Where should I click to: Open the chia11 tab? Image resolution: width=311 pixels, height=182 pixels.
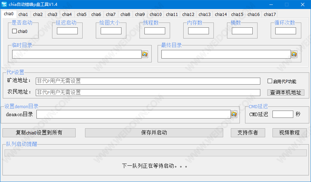pyautogui.click(x=172, y=15)
